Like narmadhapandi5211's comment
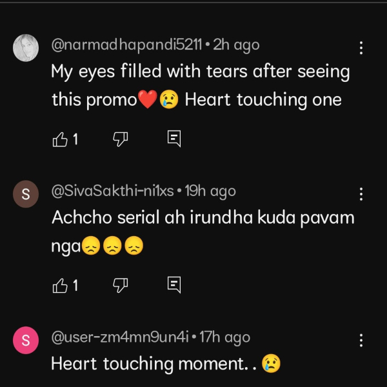This screenshot has width=387, height=387. coord(59,139)
